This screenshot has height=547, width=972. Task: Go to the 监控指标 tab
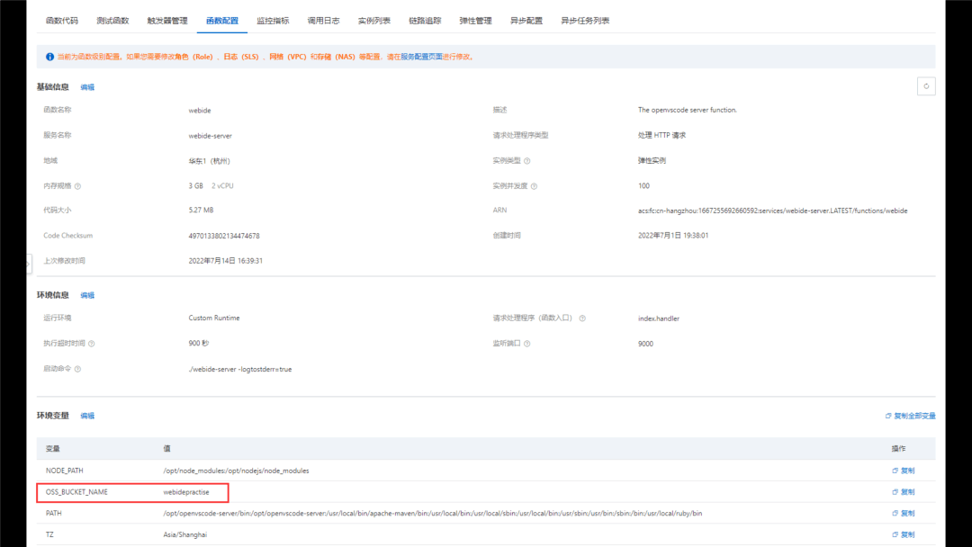tap(273, 21)
